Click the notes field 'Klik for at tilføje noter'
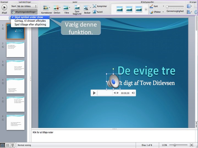This screenshot has height=148, width=198. 43,132
